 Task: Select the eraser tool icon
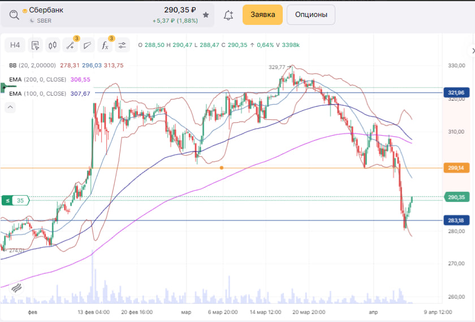click(87, 45)
